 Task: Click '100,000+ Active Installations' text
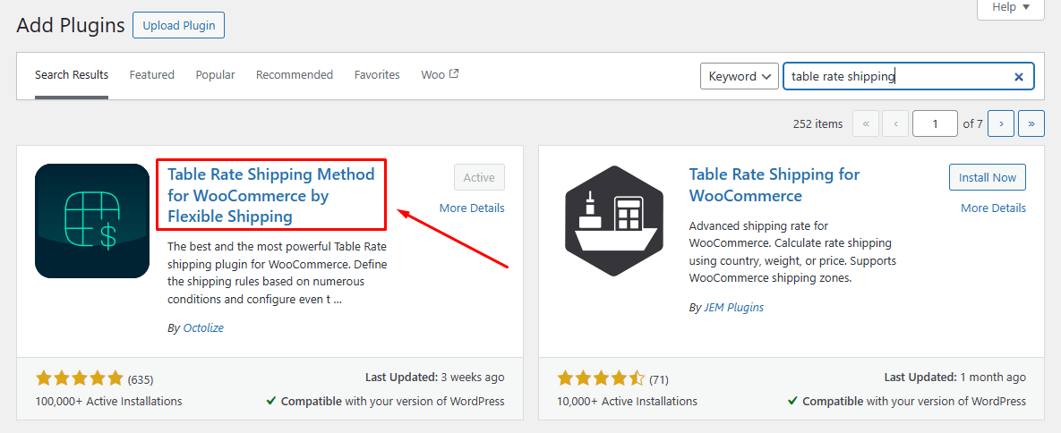coord(108,401)
